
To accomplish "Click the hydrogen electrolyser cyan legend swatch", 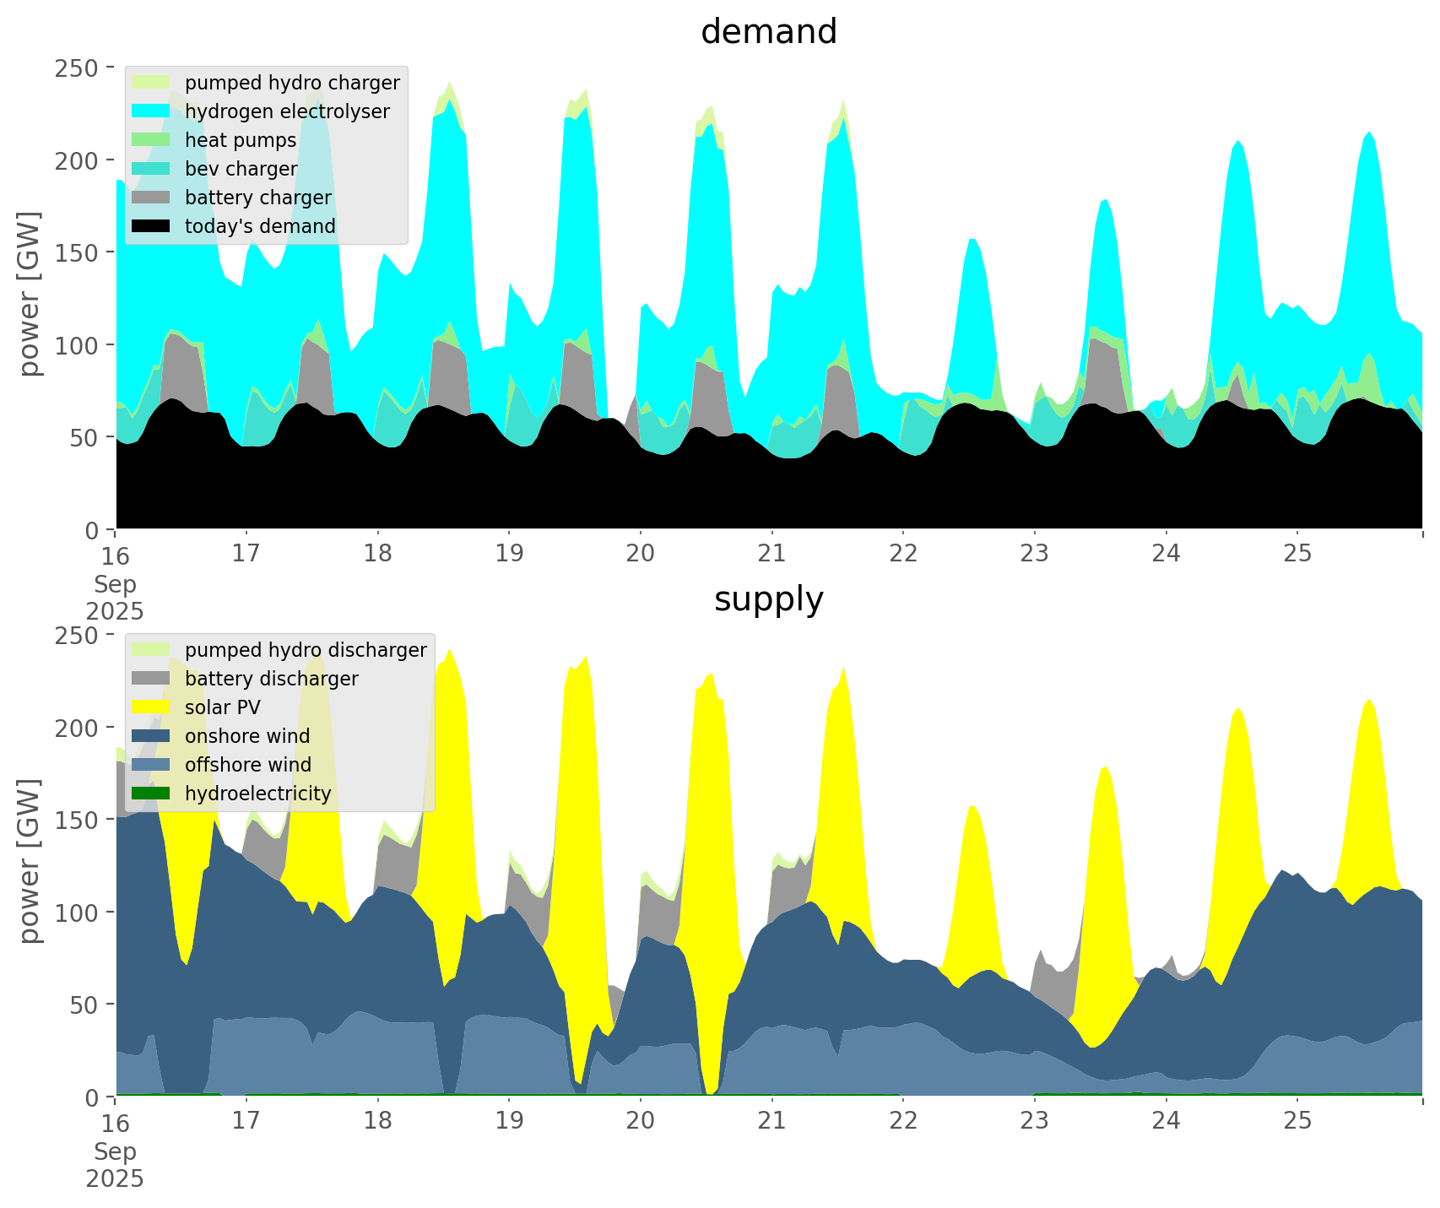I will coord(152,111).
